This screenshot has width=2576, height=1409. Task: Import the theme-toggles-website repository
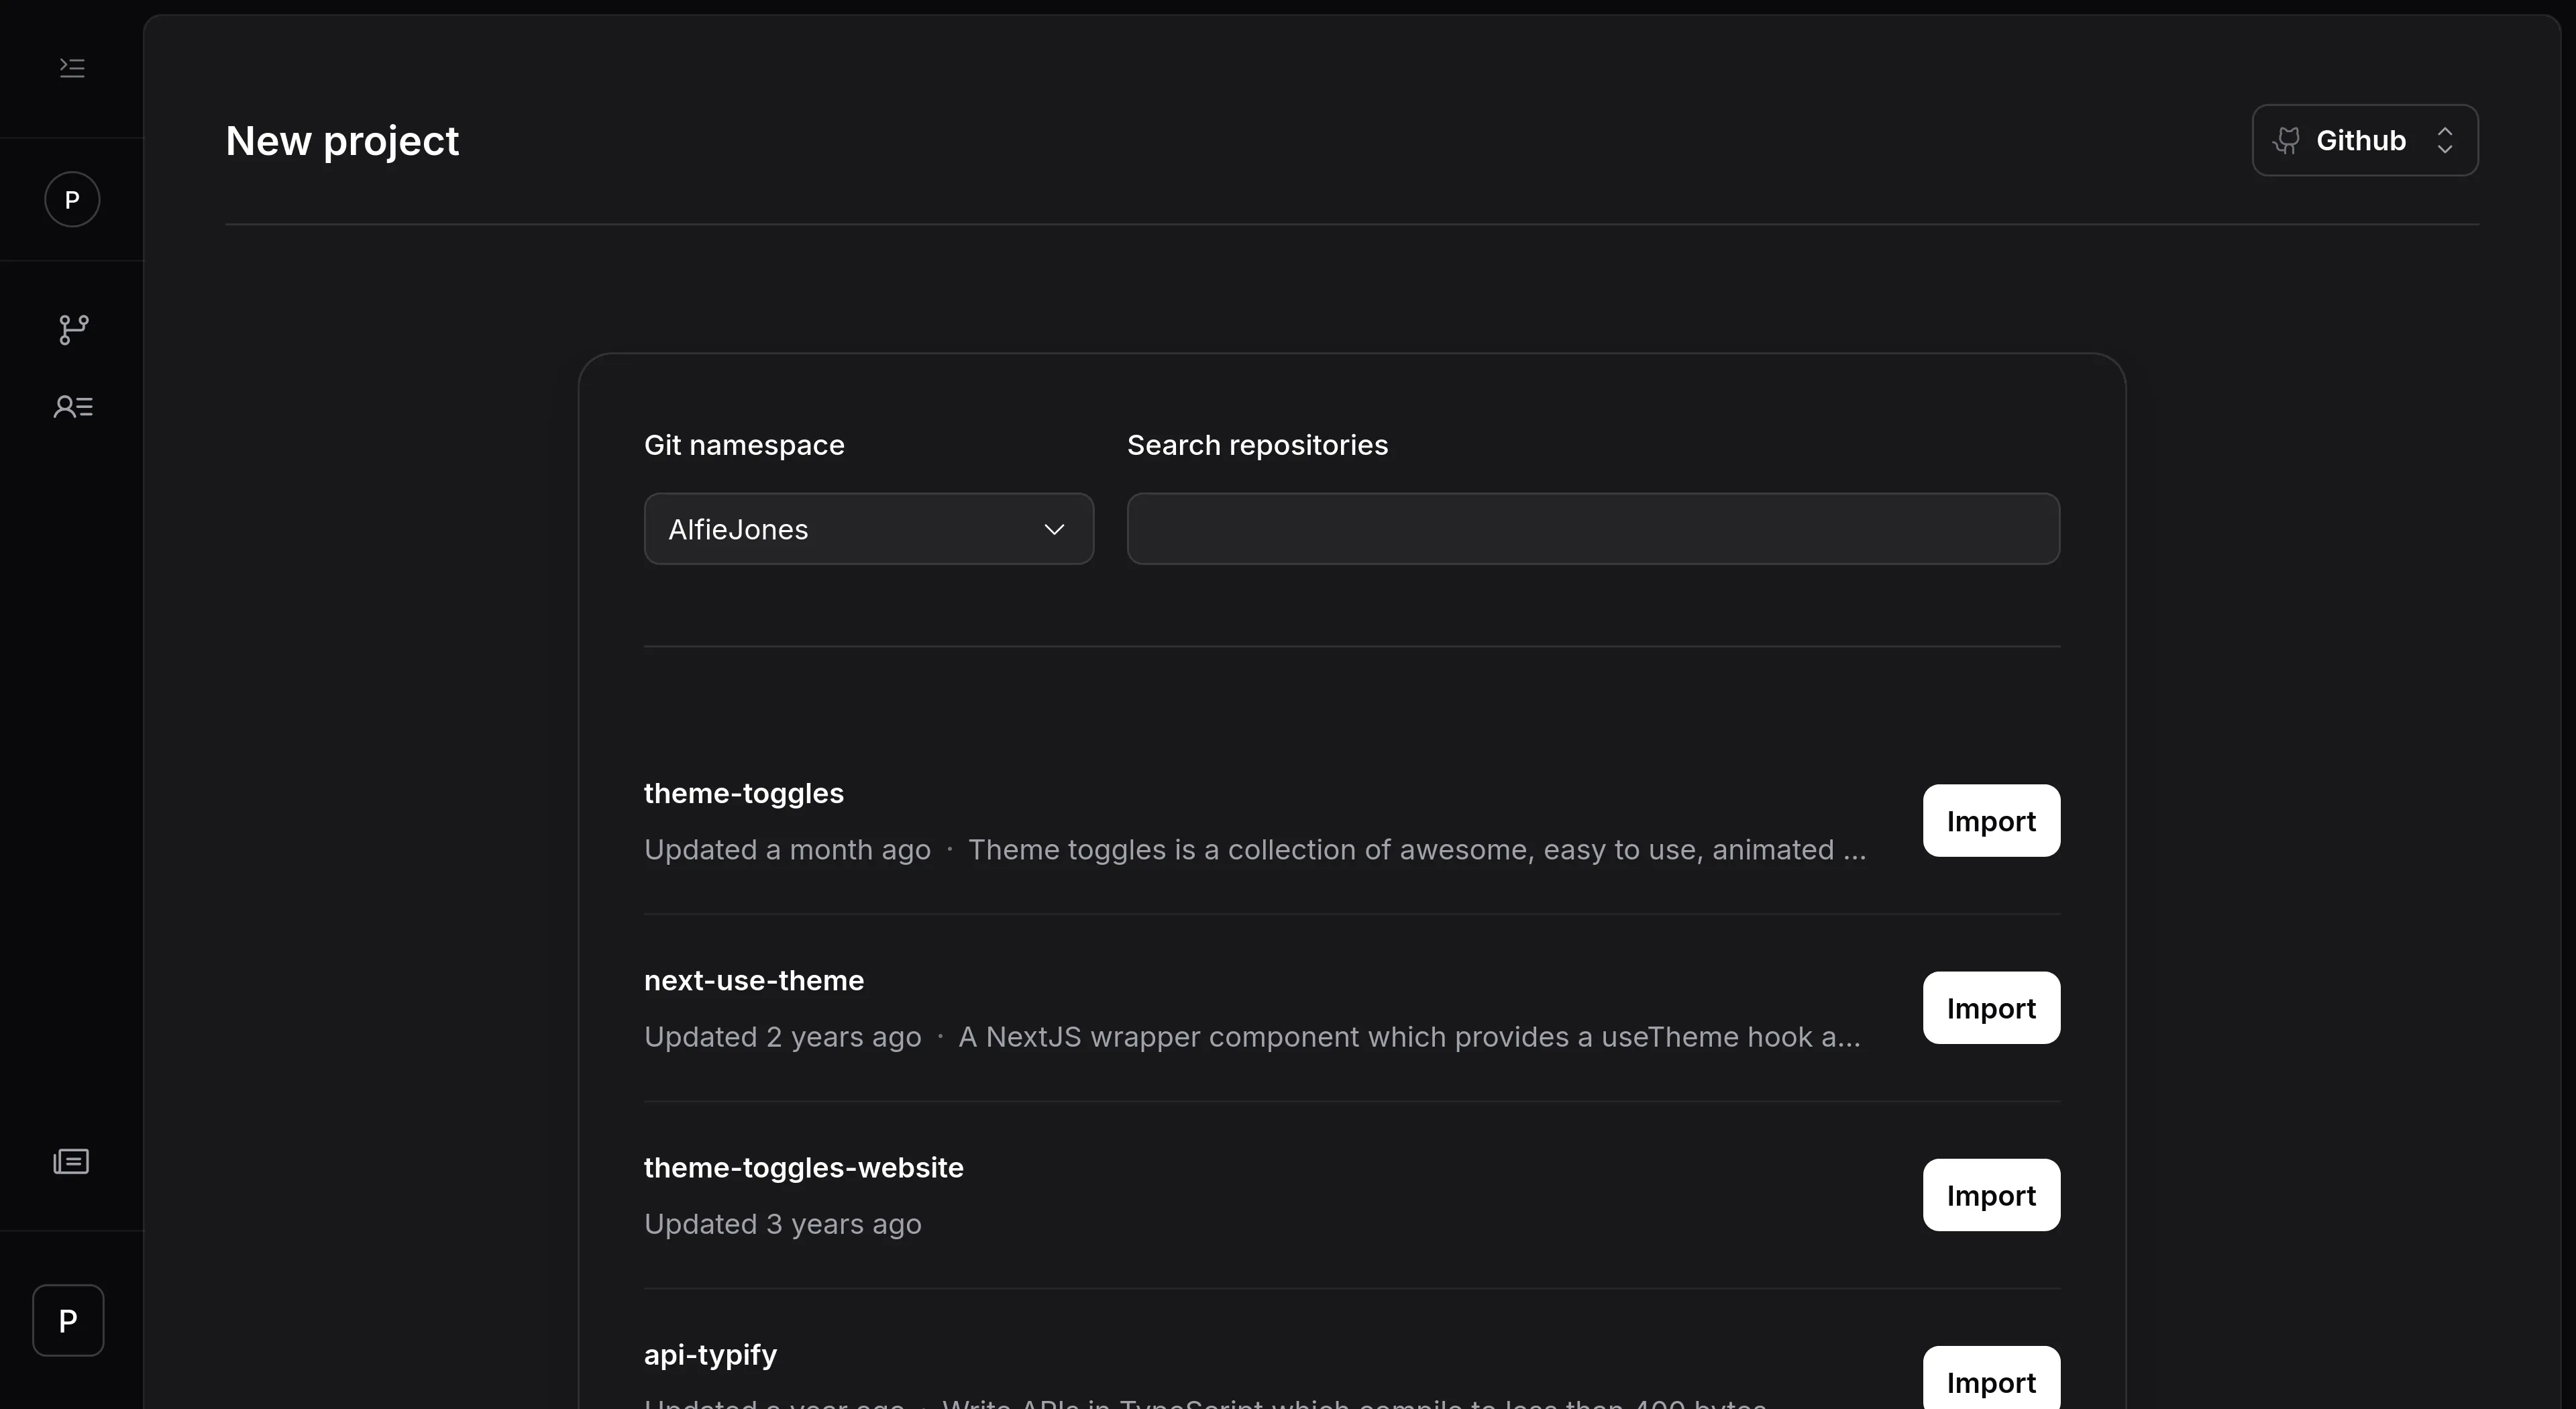(x=1991, y=1194)
